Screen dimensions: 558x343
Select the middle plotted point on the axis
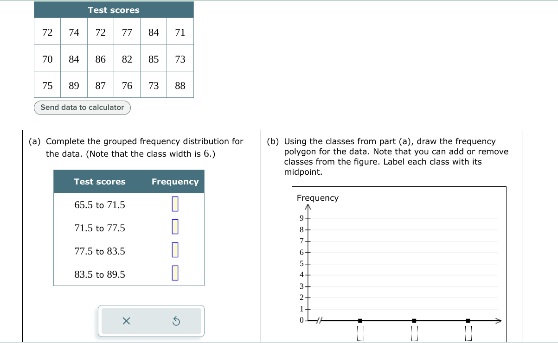pyautogui.click(x=414, y=320)
